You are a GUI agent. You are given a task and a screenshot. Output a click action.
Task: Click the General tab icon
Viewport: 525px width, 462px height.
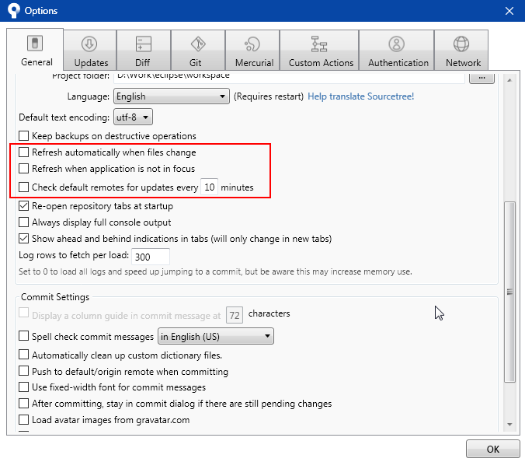pos(35,44)
